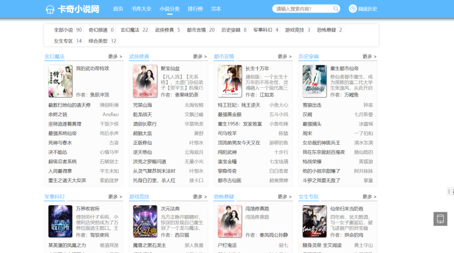Click the mobile phone icon button
The width and height of the screenshot is (454, 253).
click(440, 219)
